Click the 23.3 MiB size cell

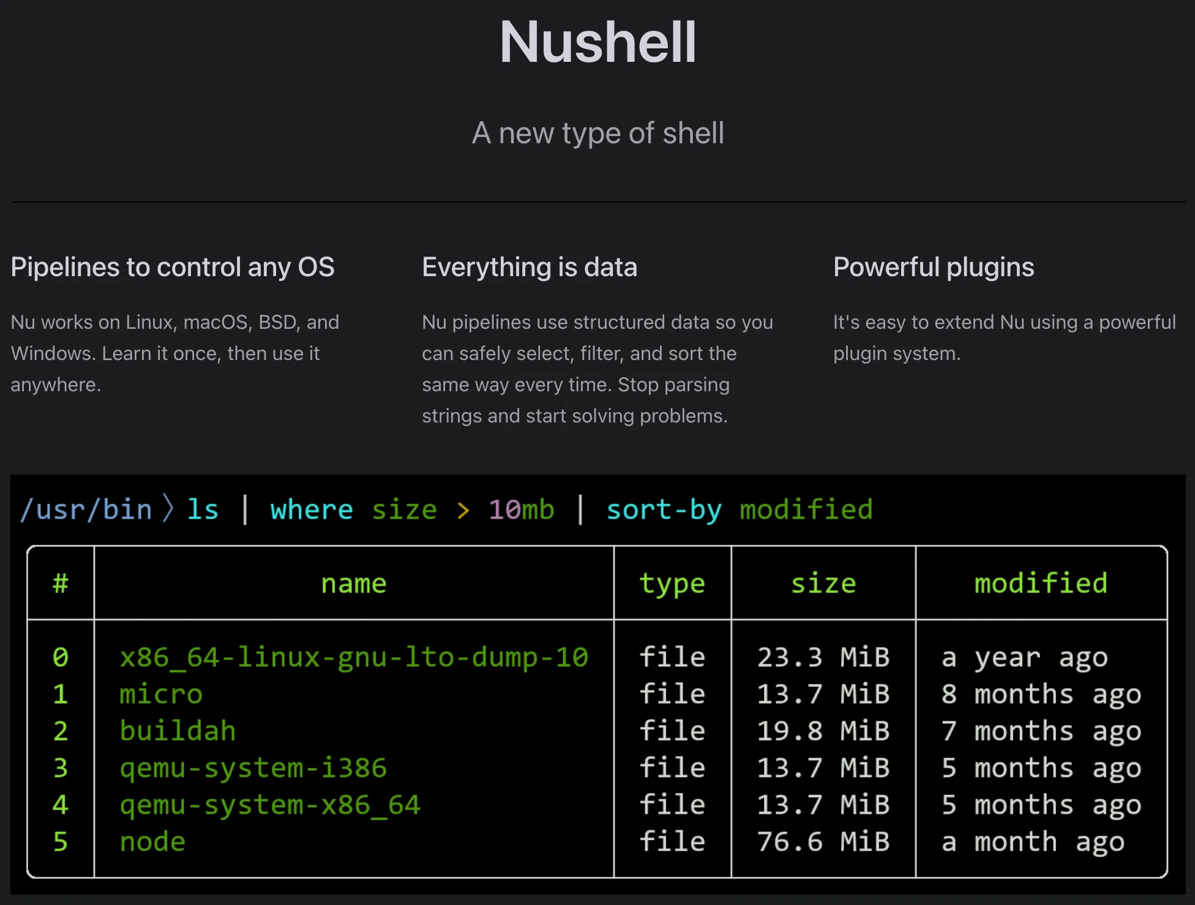[x=823, y=657]
